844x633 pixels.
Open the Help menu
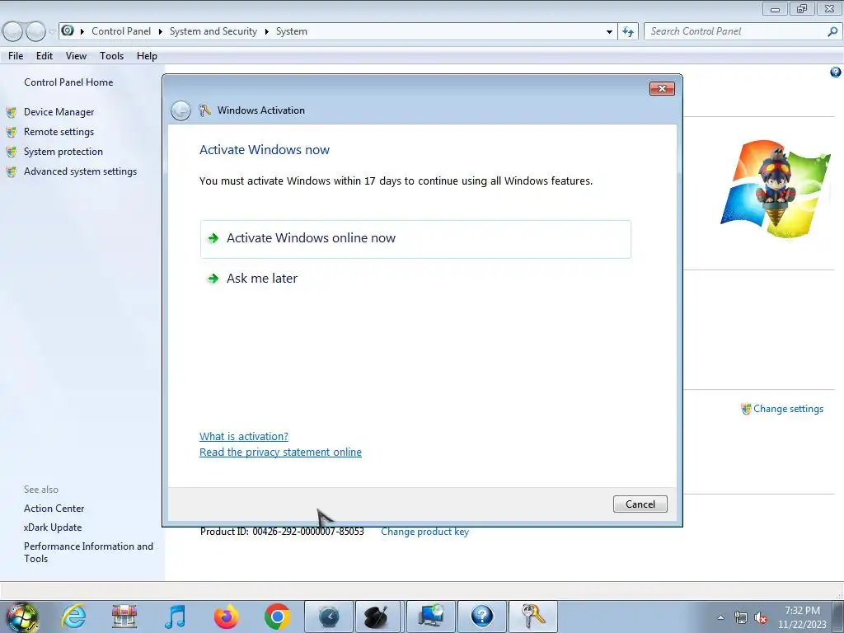pos(147,56)
